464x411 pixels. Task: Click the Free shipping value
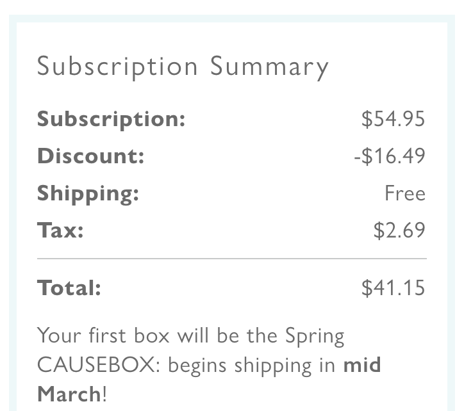point(405,193)
